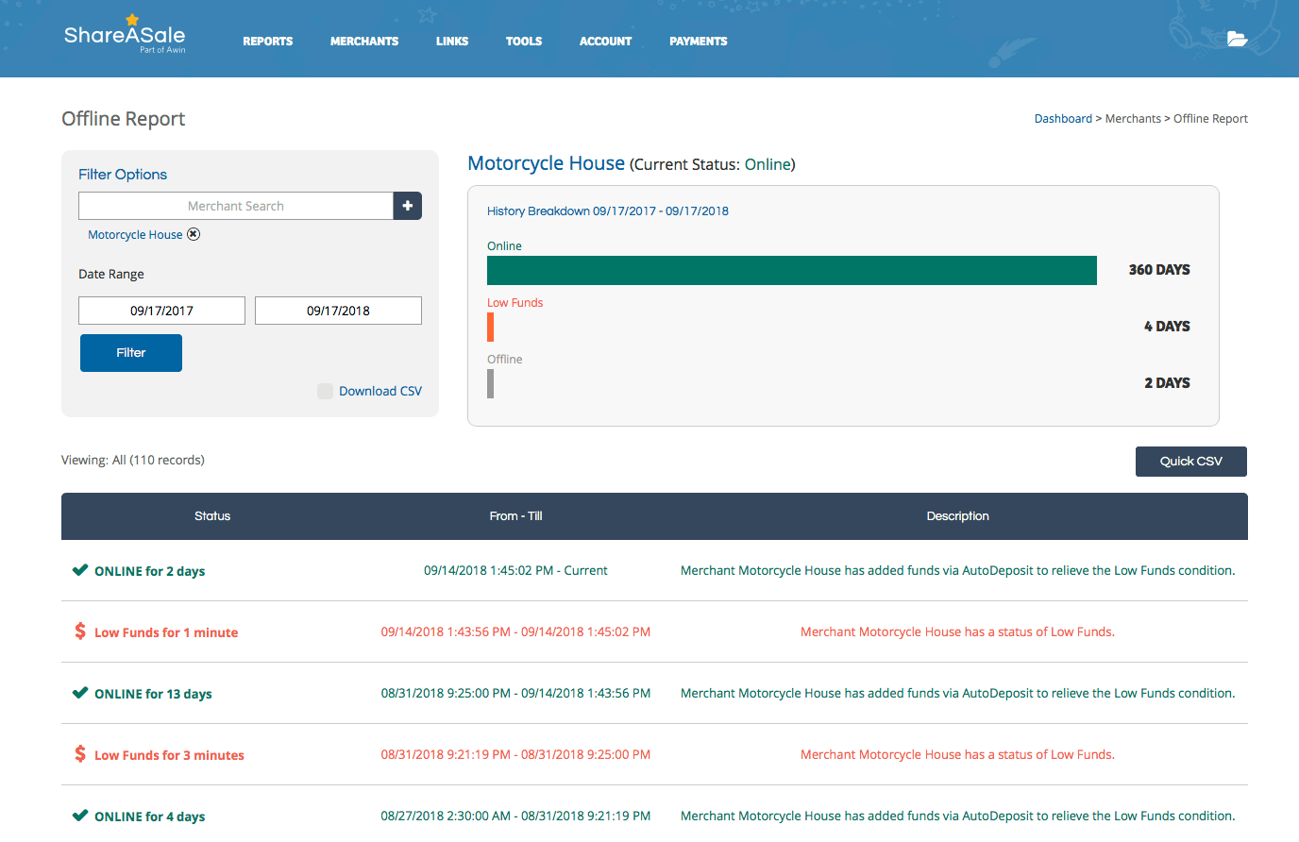This screenshot has height=842, width=1299.
Task: Open the Merchants menu
Action: [x=364, y=42]
